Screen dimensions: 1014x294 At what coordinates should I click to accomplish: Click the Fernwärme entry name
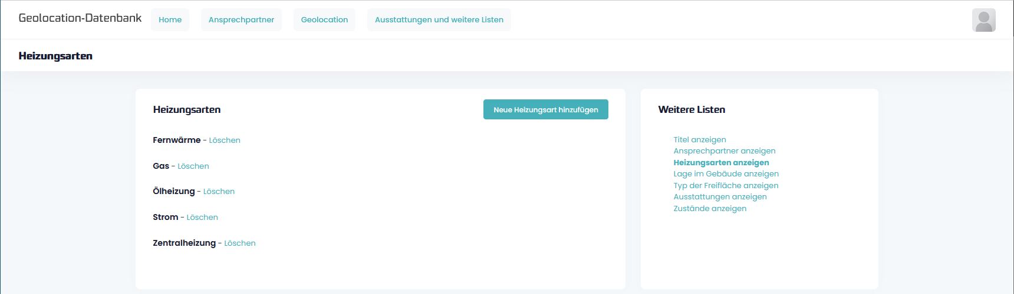point(176,141)
